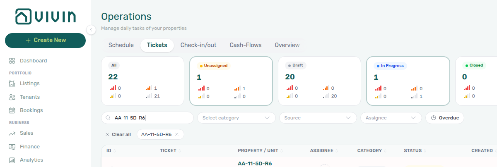The image size is (497, 167).
Task: Open the Sales section
Action: [27, 133]
